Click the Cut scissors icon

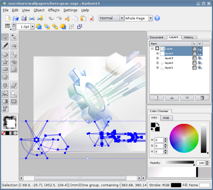coord(67,18)
